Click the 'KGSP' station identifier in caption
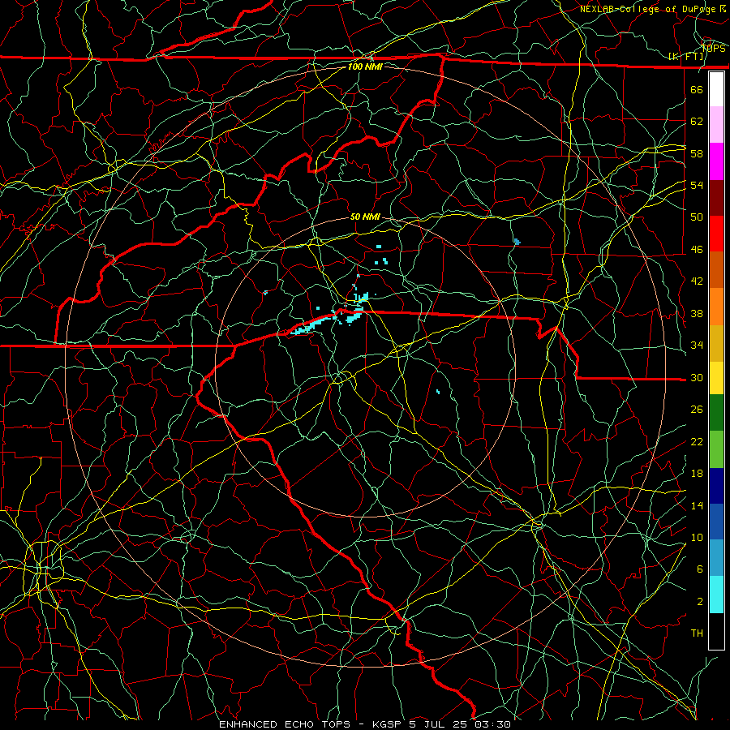Image resolution: width=730 pixels, height=730 pixels. click(389, 724)
